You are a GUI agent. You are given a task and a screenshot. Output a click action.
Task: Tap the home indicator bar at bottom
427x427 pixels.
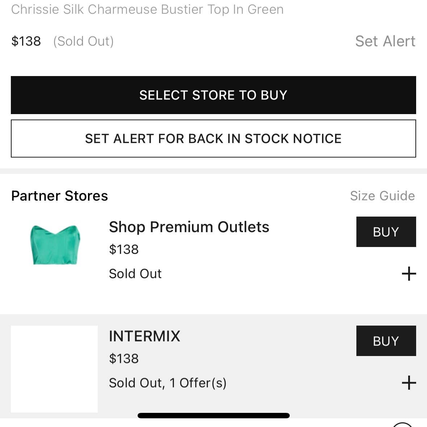point(214,415)
